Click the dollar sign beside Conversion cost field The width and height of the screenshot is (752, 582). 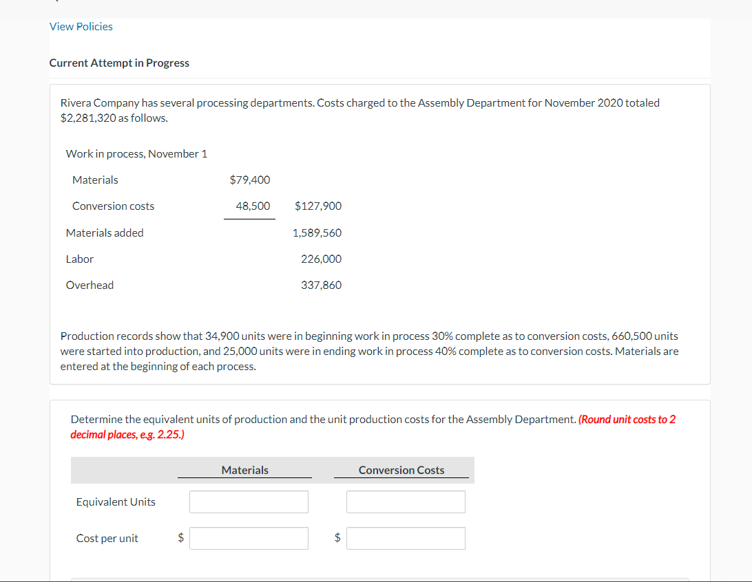(x=337, y=537)
